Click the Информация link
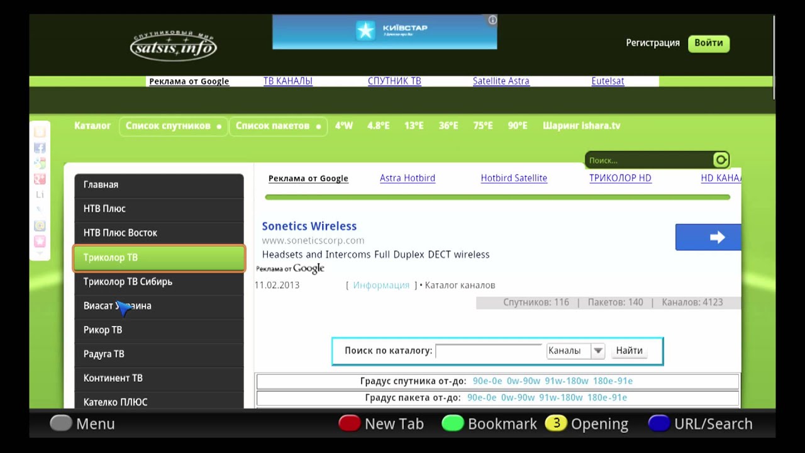805x453 pixels. 381,285
